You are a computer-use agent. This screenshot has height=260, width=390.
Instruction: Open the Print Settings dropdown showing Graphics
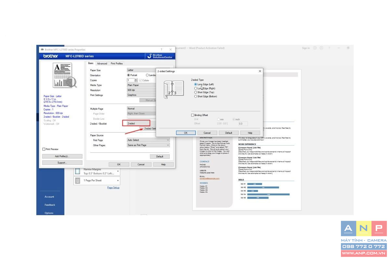(142, 95)
